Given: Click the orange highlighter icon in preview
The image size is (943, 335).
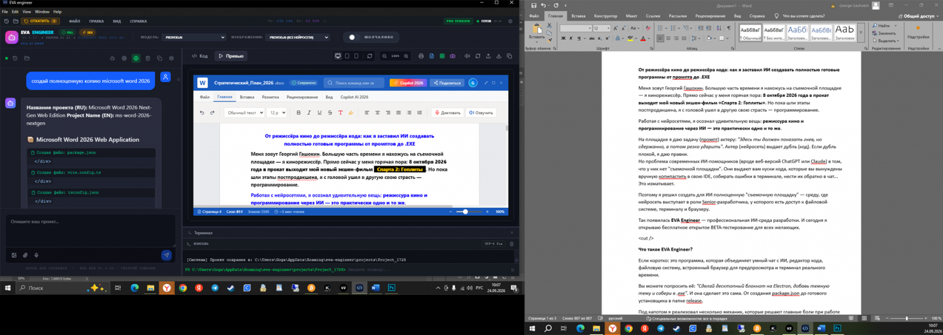Looking at the screenshot, I should point(351,112).
